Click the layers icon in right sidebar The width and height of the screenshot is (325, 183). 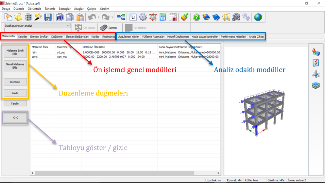(316, 85)
